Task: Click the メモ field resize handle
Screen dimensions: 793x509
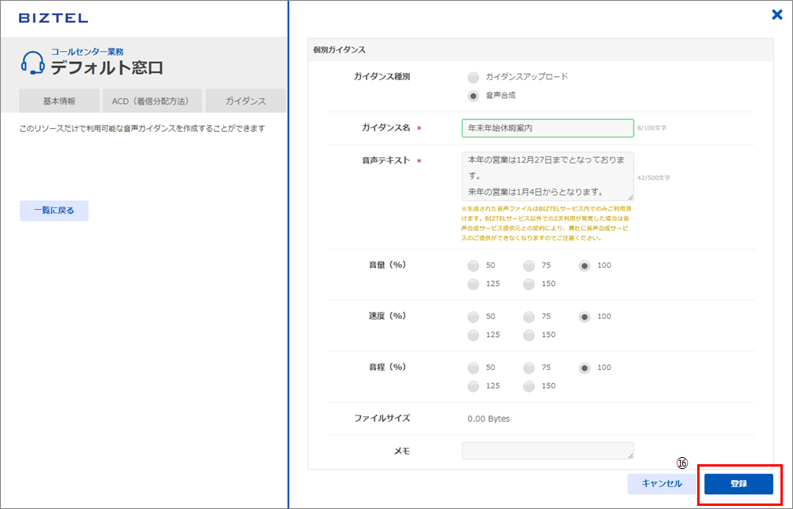Action: point(630,456)
